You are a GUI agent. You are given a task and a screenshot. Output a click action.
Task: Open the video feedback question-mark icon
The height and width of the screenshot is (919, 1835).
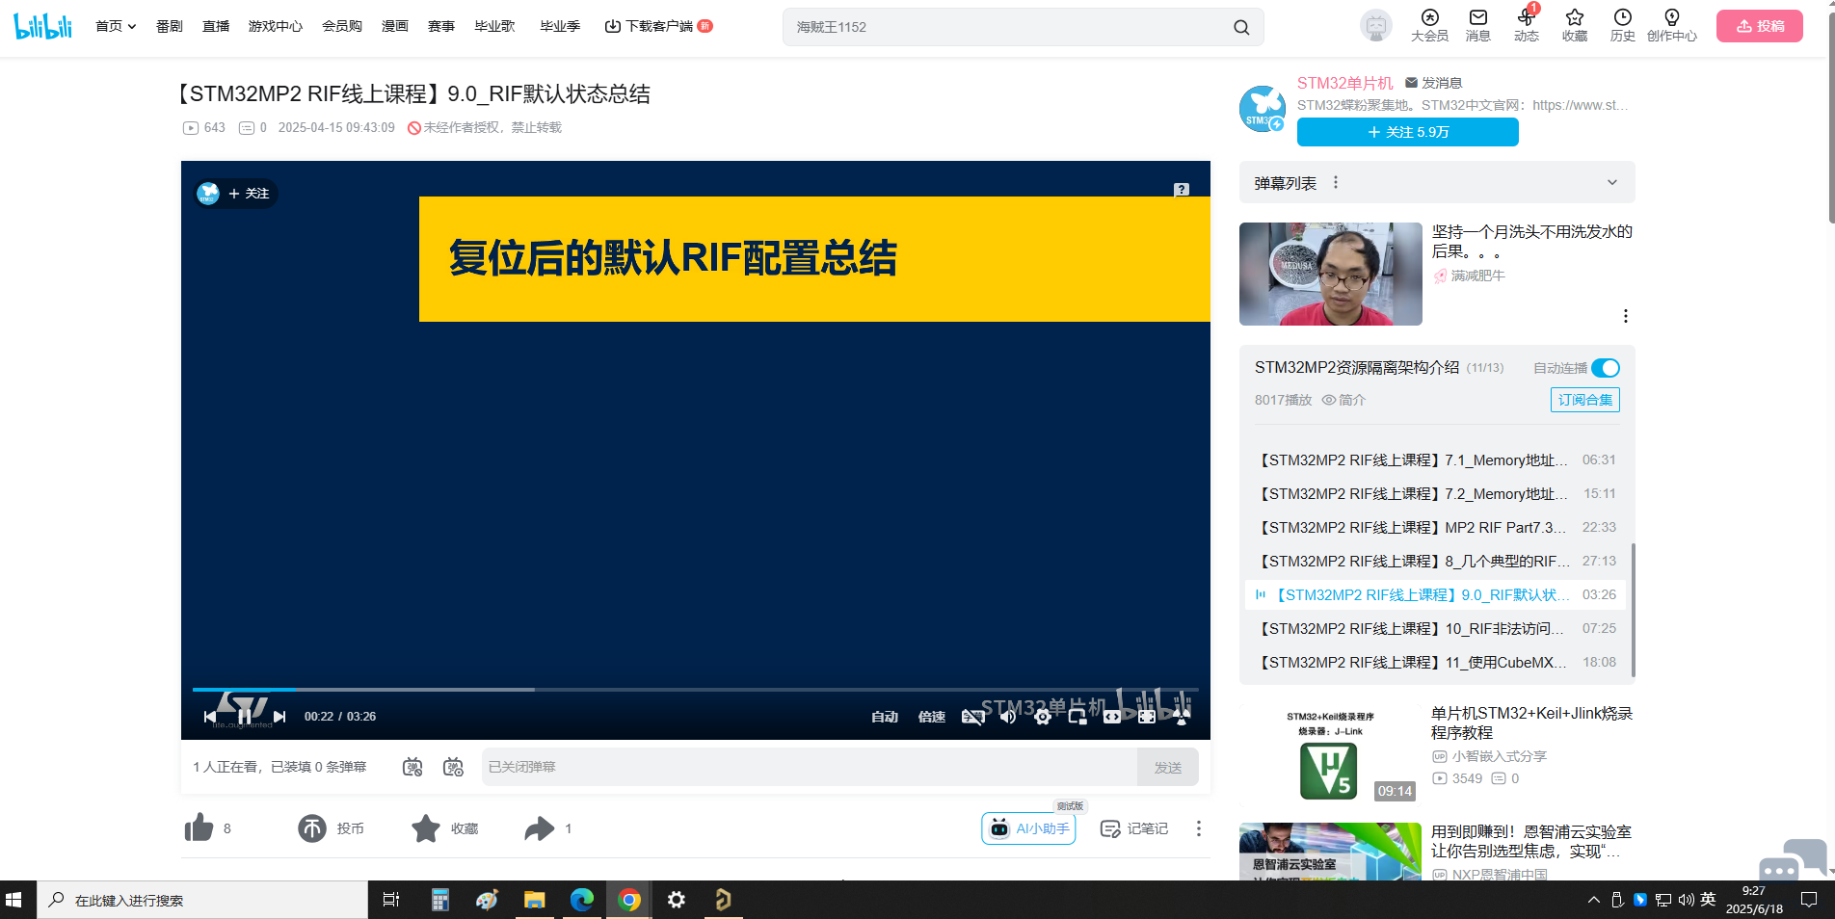(1182, 190)
